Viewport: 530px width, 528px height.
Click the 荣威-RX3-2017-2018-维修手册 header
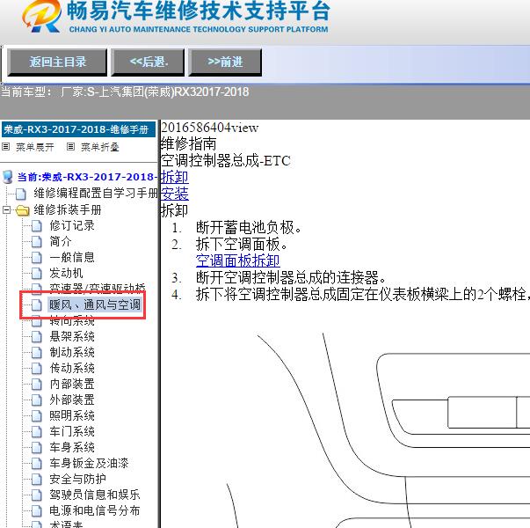point(78,129)
